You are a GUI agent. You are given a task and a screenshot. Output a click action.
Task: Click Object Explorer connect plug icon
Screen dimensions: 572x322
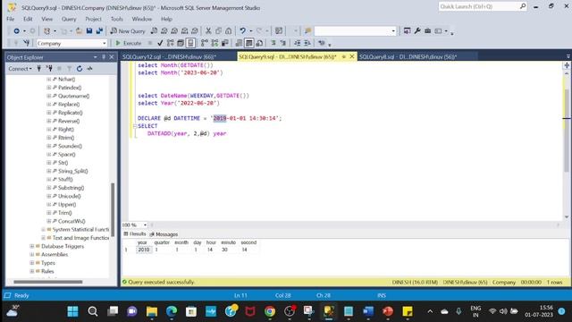click(x=39, y=69)
